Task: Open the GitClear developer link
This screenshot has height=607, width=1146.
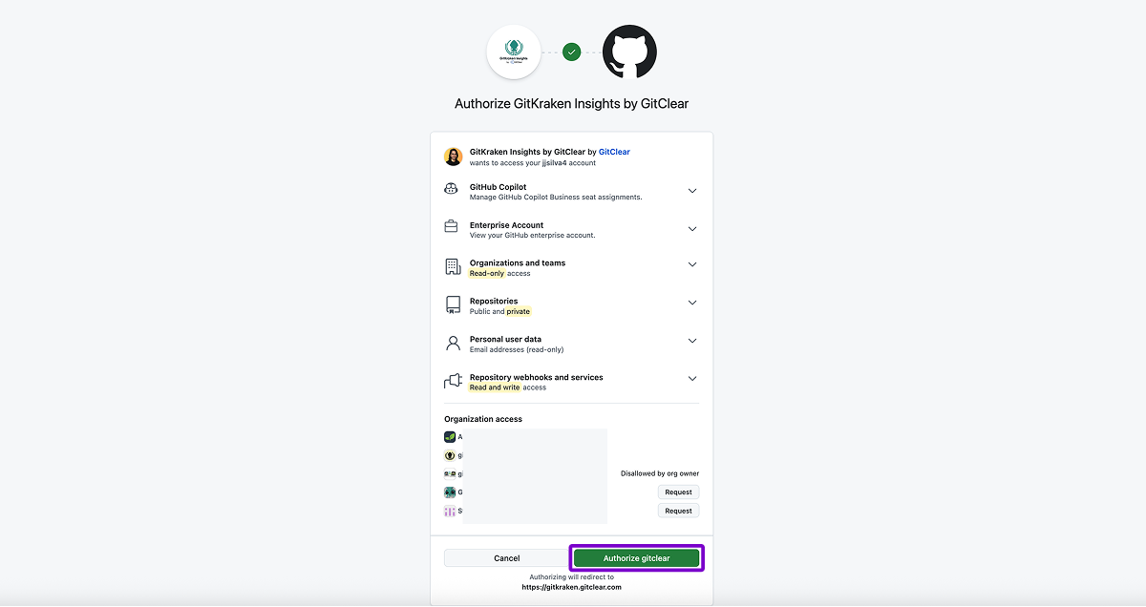Action: point(614,152)
